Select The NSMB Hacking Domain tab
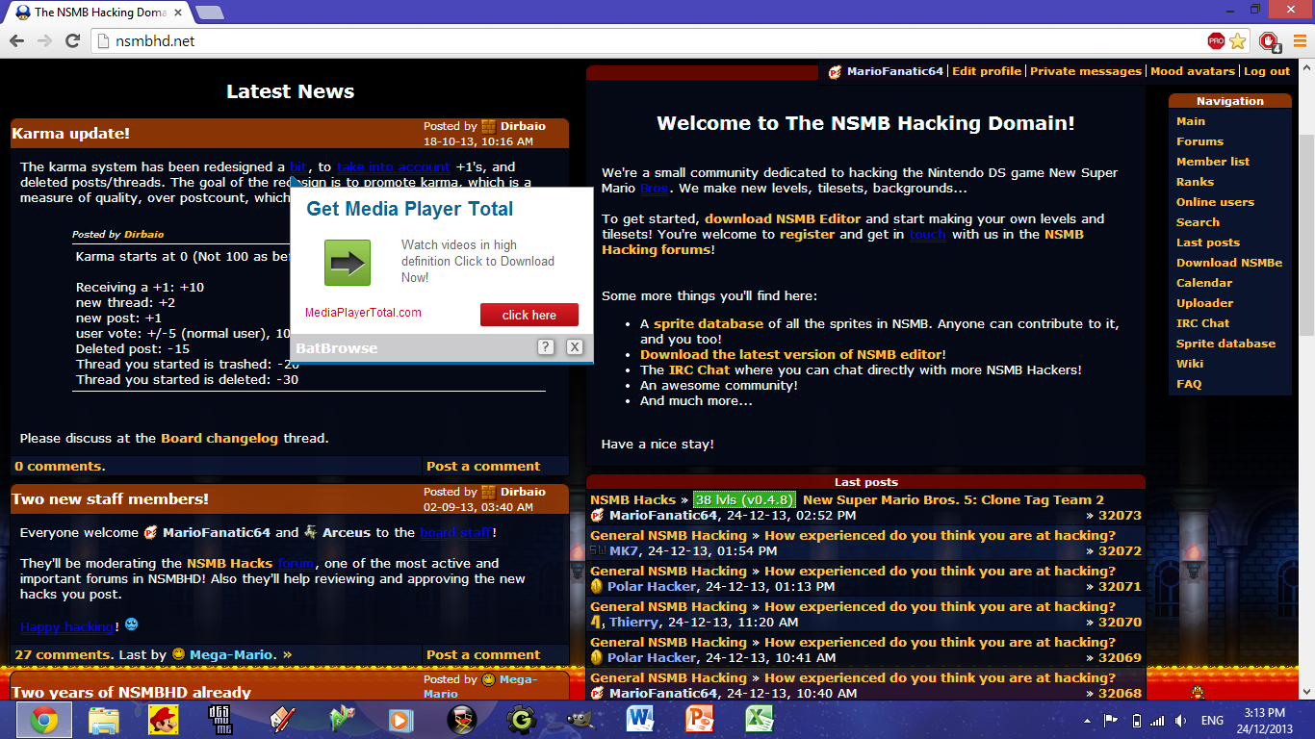Viewport: 1315px width, 739px height. point(98,13)
